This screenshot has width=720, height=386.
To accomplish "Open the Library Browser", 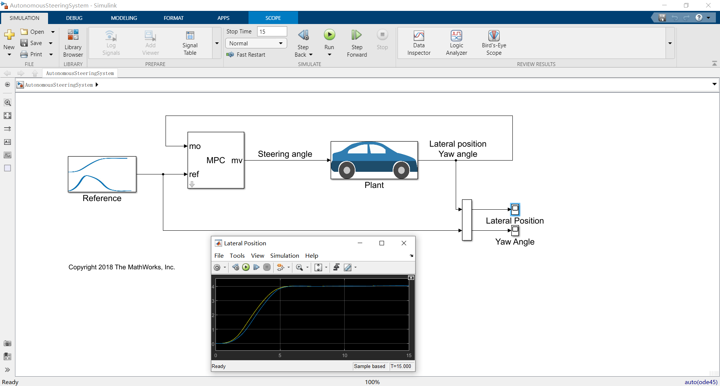I will point(73,43).
